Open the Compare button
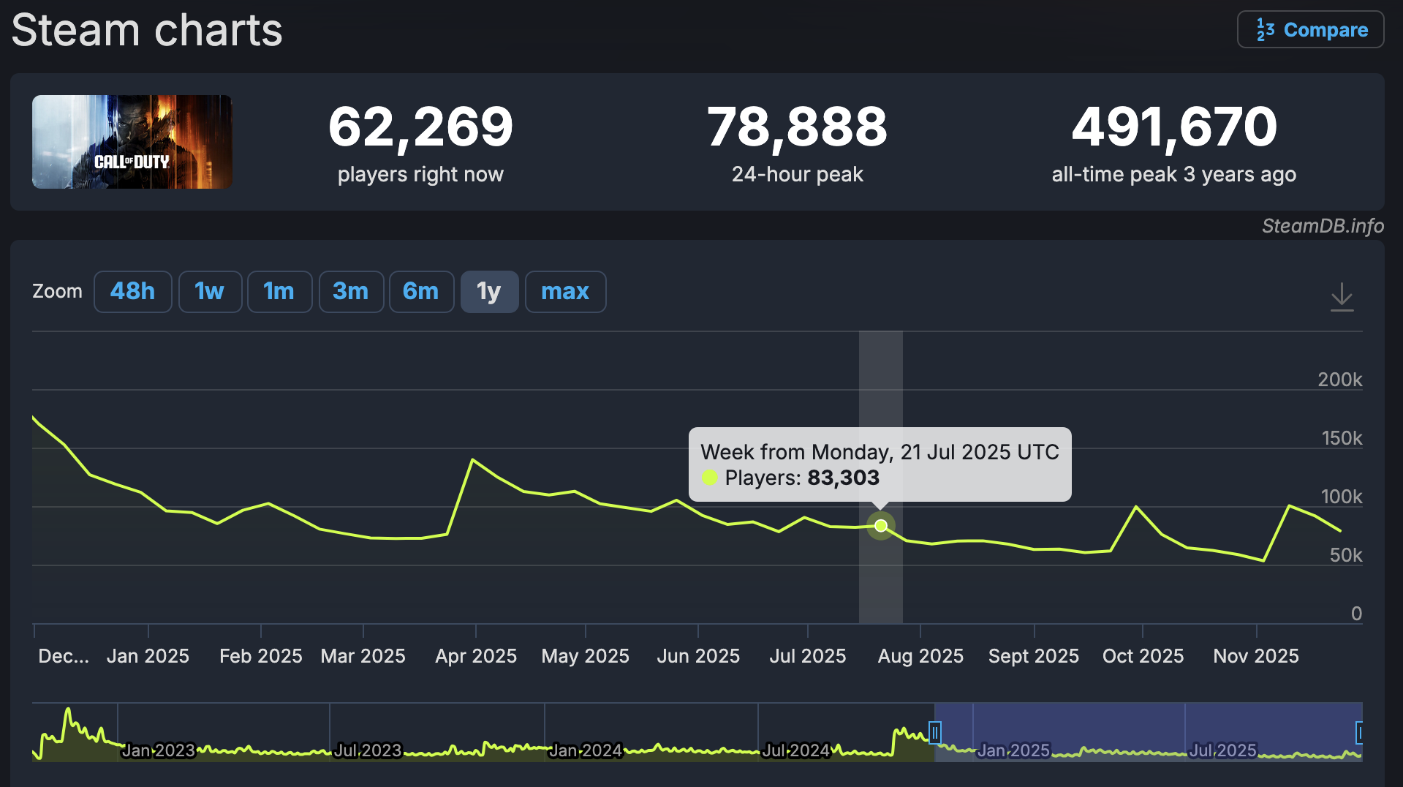 (x=1310, y=30)
